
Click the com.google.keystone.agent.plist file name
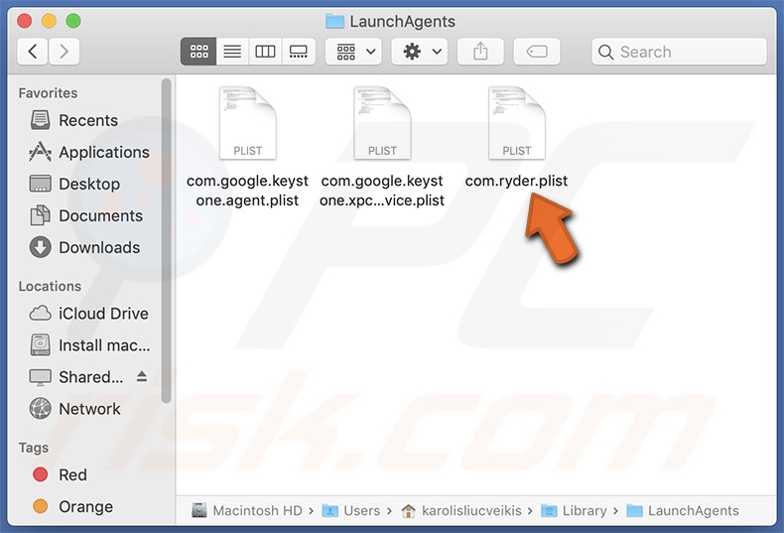(x=247, y=191)
